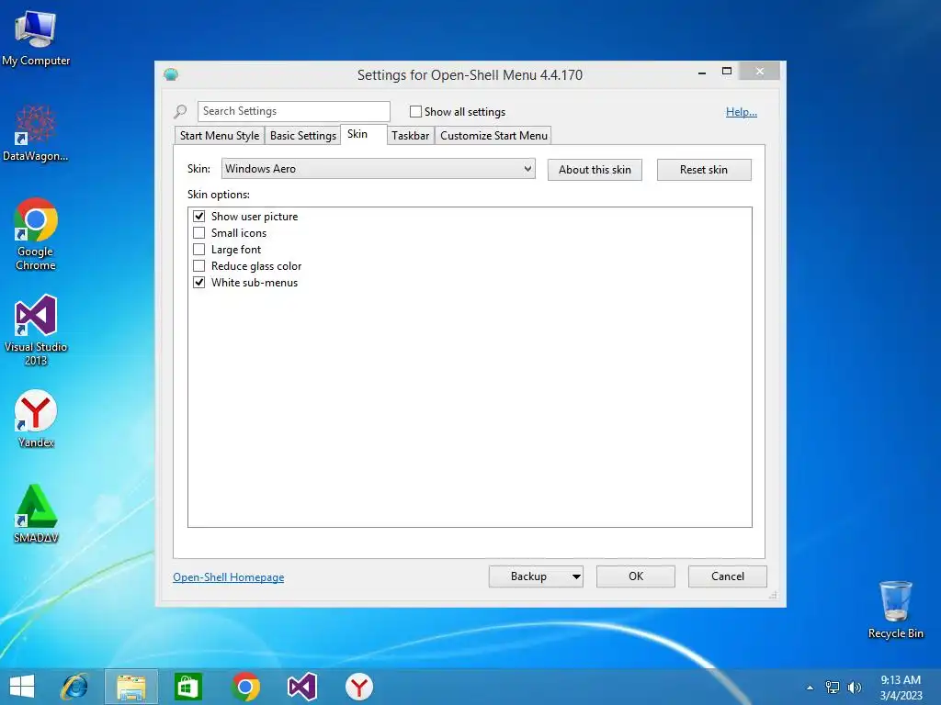Screen dimensions: 941x705
Task: Open the network tray icon
Action: (833, 688)
